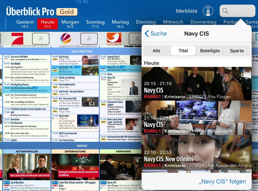Open Navy CIS 21:10 result Wasserdicht
Screen dimensions: 258x191
click(x=197, y=118)
